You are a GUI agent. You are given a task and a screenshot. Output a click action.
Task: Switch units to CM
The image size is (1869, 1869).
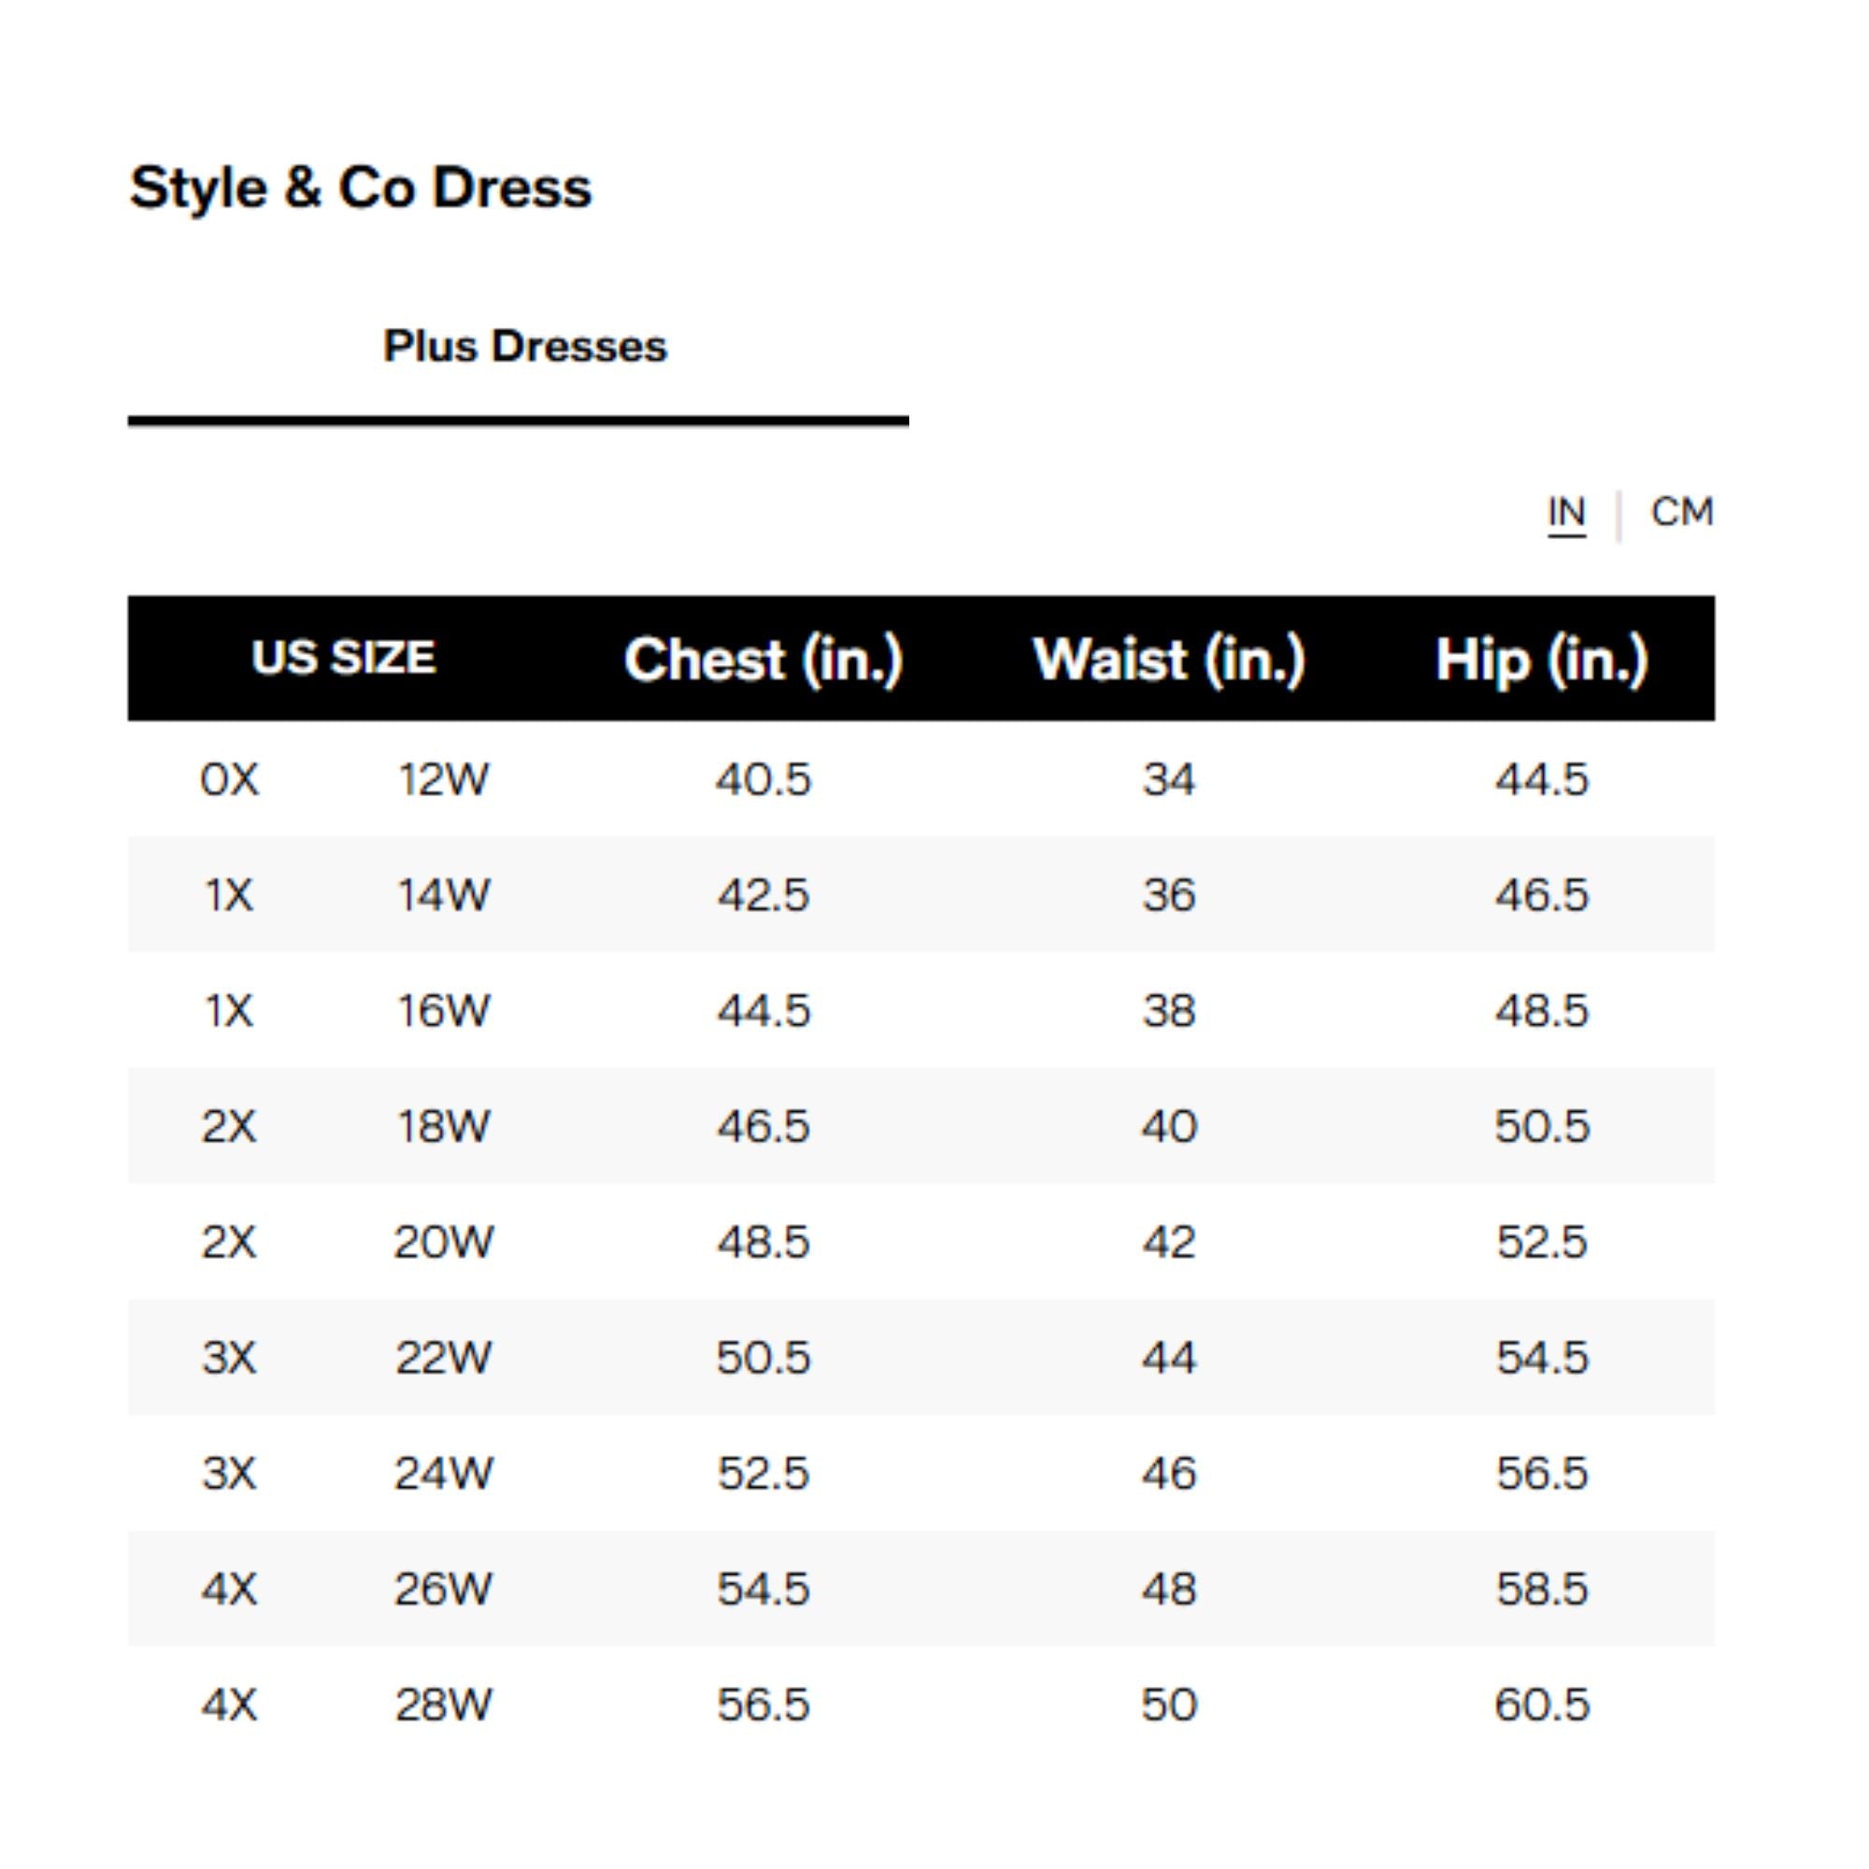pos(1681,512)
